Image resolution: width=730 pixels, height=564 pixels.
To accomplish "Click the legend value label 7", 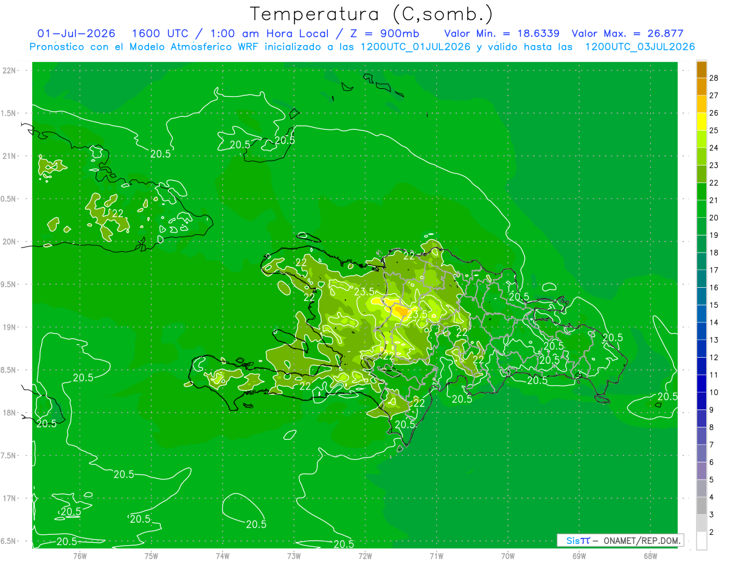I will pyautogui.click(x=712, y=445).
